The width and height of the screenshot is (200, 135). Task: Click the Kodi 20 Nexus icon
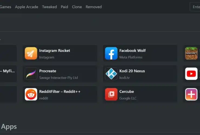[111, 74]
